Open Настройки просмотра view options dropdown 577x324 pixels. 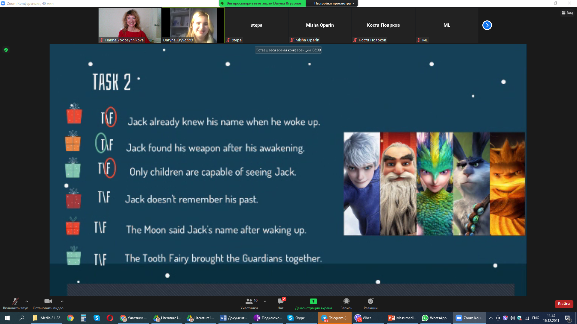334,3
